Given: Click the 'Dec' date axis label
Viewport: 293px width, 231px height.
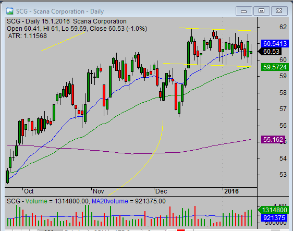Looking at the screenshot, I should tap(161, 191).
